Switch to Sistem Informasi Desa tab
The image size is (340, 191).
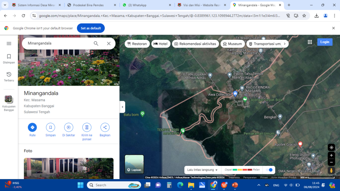tap(36, 5)
